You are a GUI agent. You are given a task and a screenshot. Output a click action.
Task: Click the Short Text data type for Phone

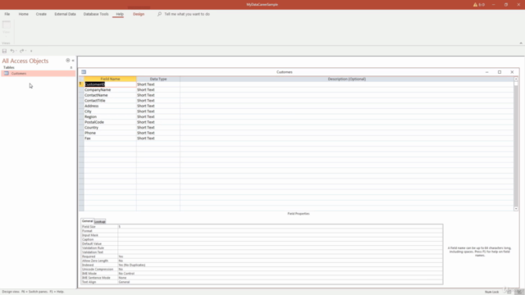pyautogui.click(x=158, y=133)
